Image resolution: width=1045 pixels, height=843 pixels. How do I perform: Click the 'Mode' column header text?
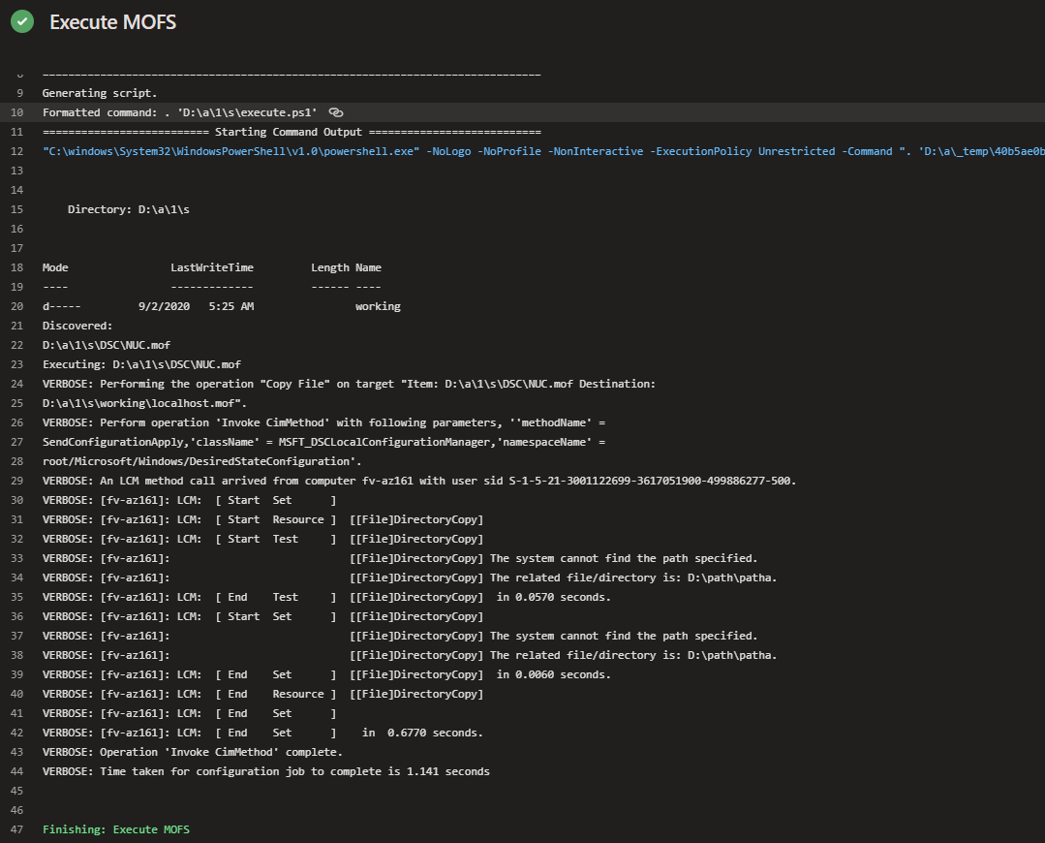tap(55, 267)
